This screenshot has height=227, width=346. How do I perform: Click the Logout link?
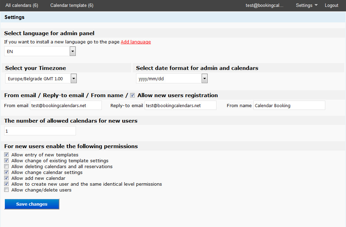331,6
